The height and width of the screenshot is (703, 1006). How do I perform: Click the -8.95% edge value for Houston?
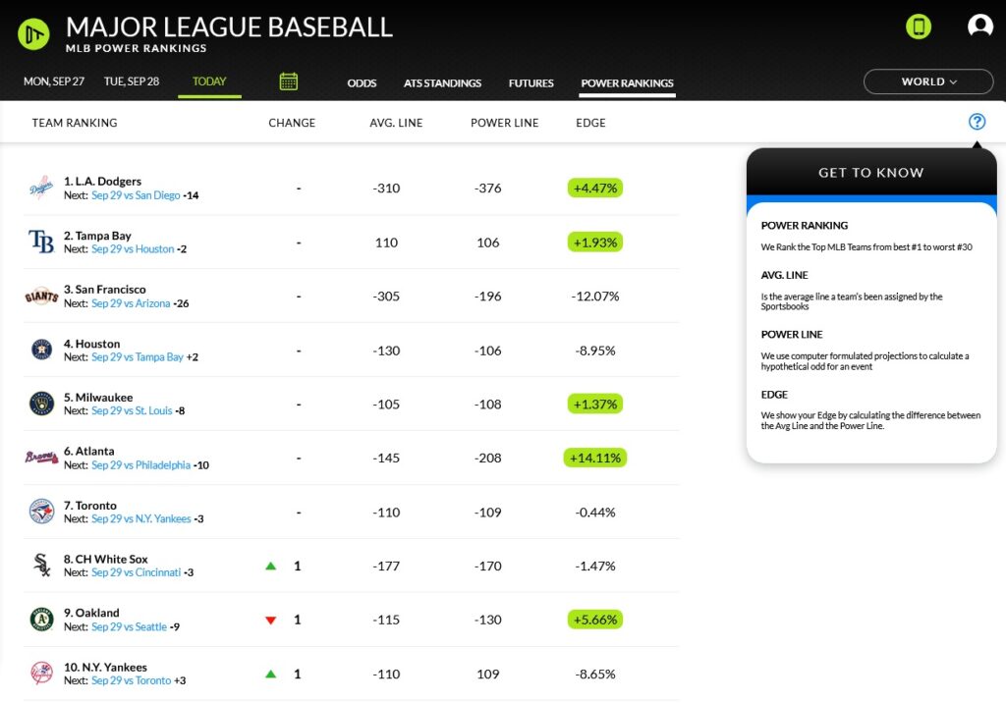tap(594, 351)
